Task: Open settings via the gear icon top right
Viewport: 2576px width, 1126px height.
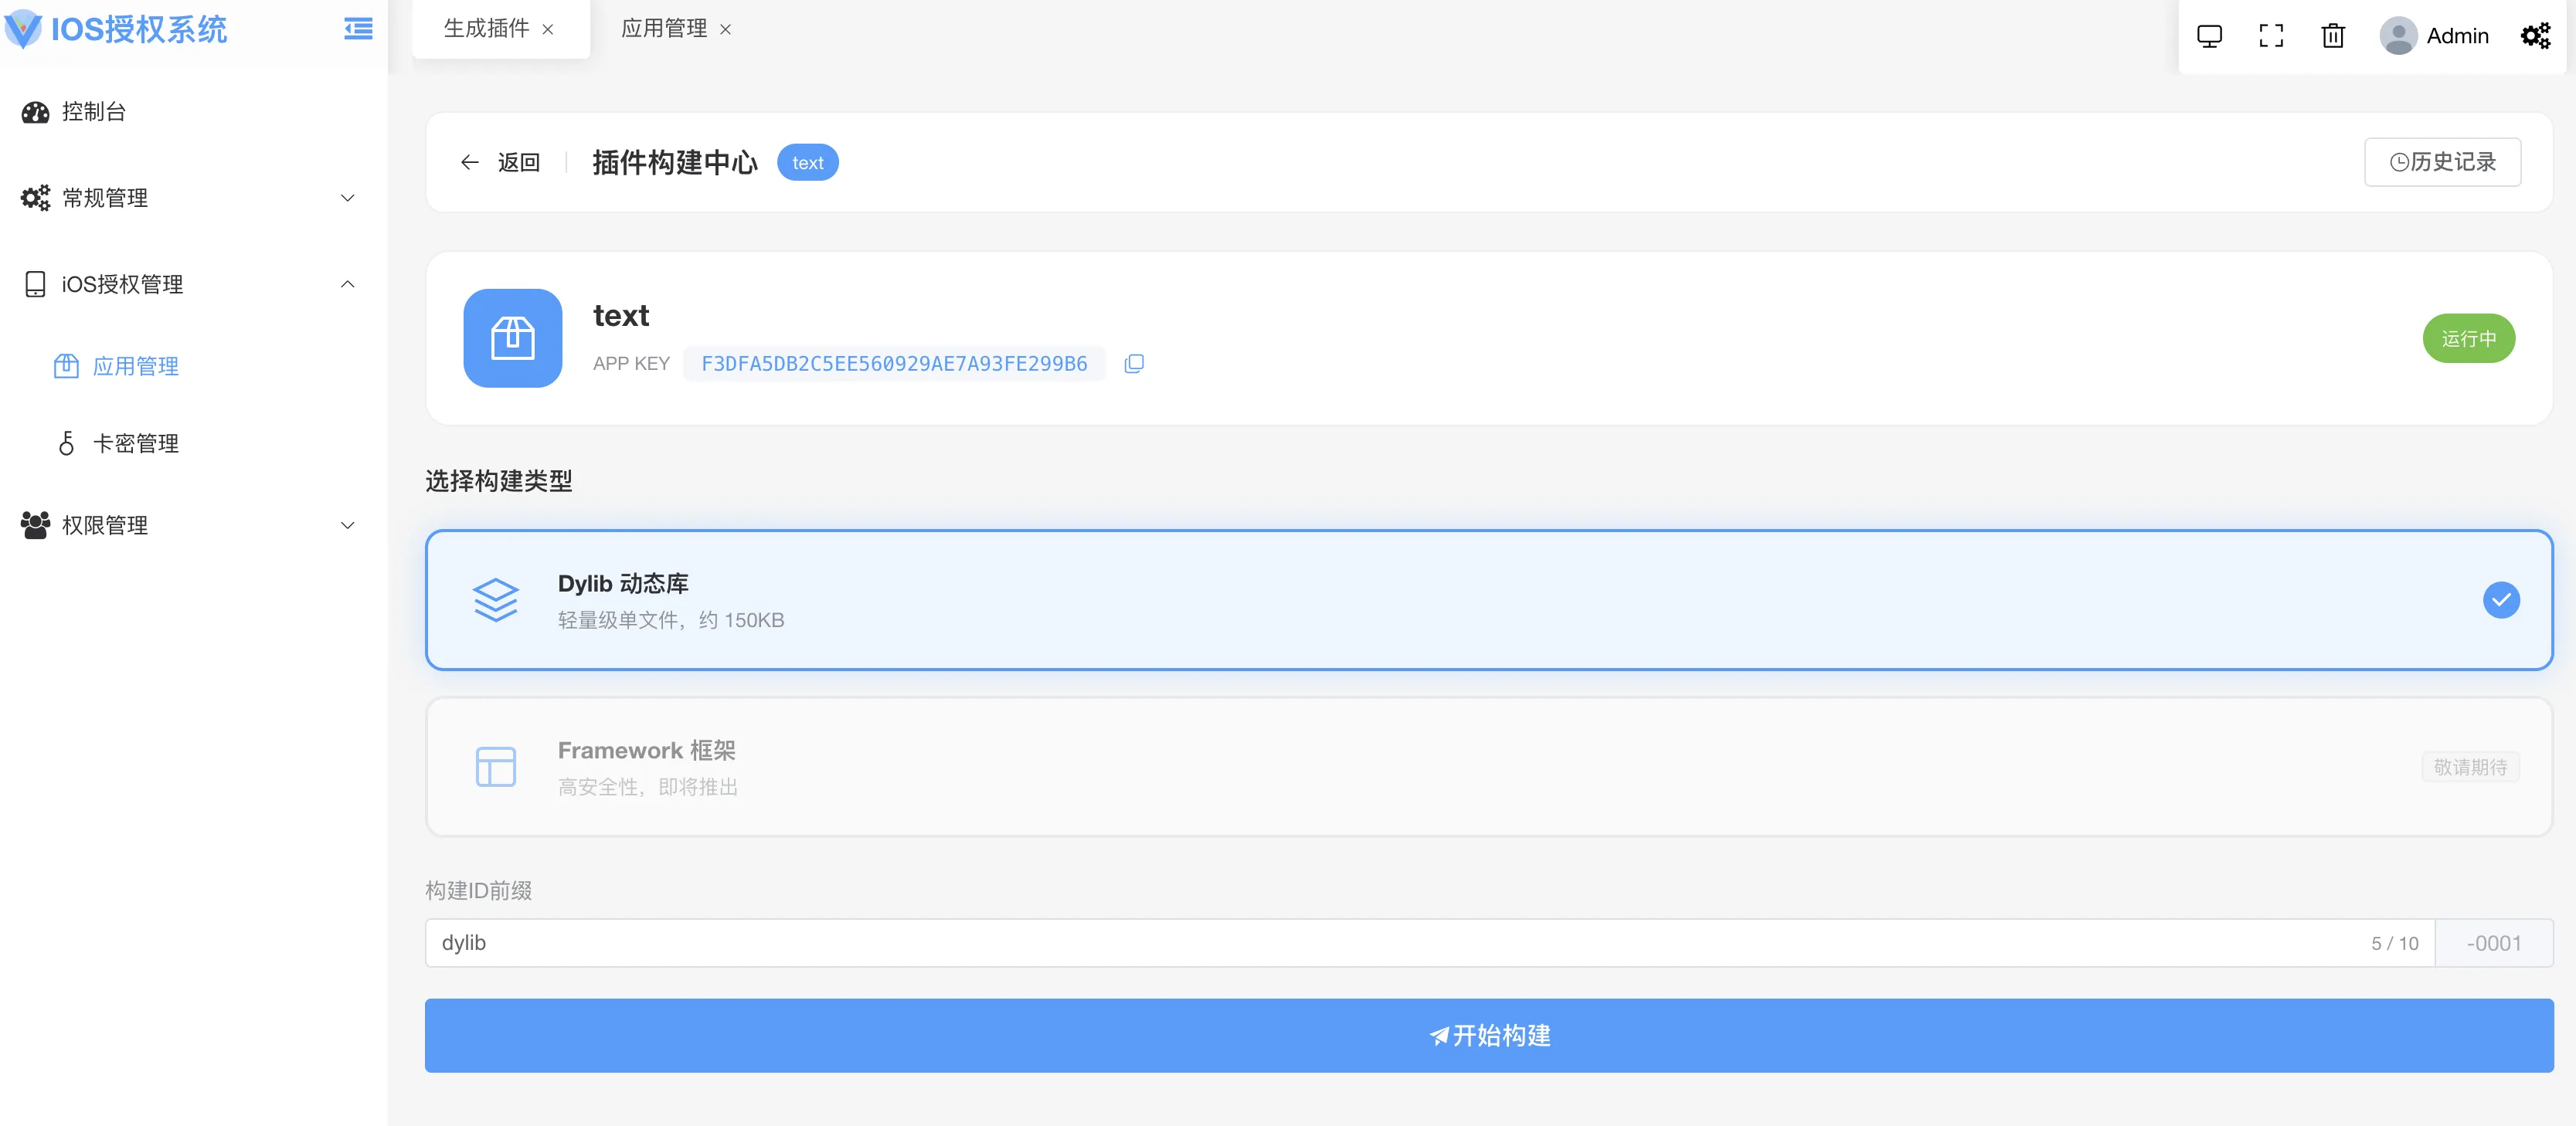Action: (2536, 35)
